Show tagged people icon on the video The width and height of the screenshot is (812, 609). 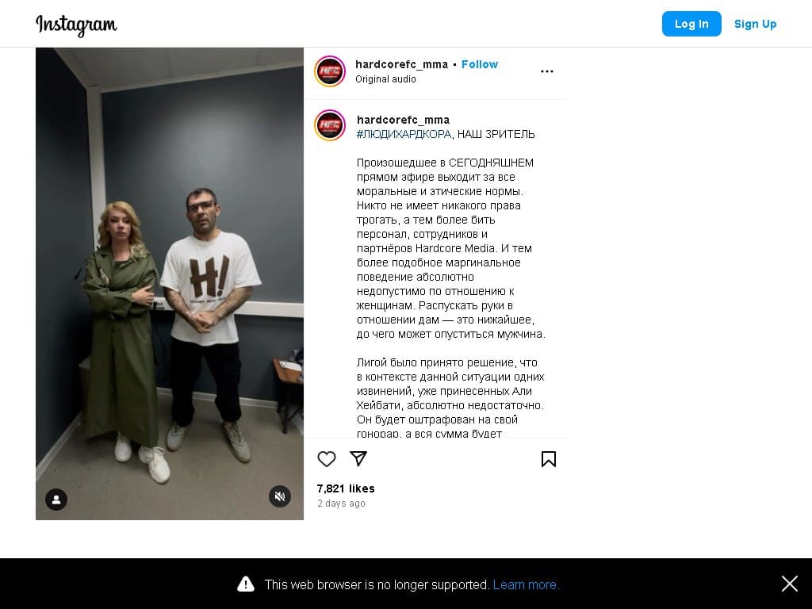56,500
